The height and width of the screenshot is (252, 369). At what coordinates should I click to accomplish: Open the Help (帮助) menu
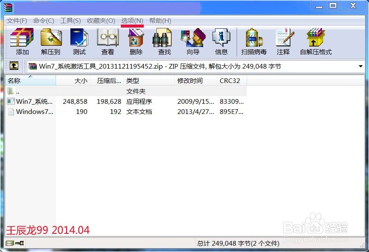click(x=160, y=21)
